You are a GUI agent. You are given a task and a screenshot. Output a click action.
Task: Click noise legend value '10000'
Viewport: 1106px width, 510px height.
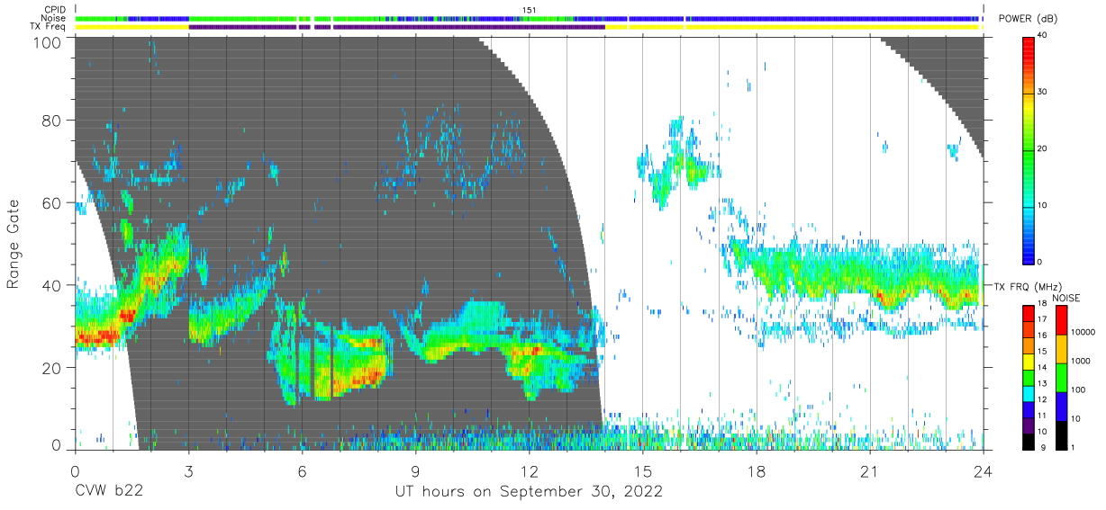point(1083,332)
